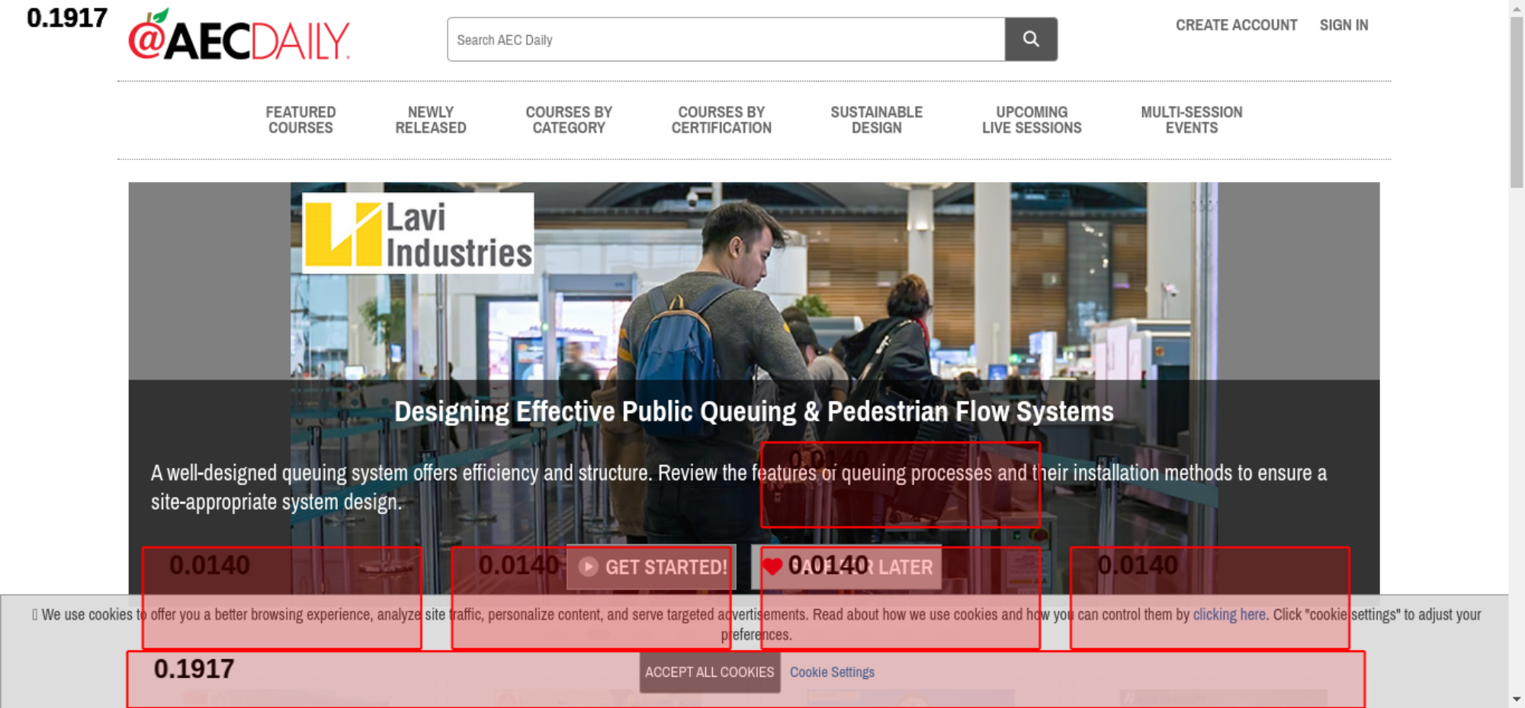Image resolution: width=1525 pixels, height=708 pixels.
Task: Go to Sign In
Action: point(1344,25)
